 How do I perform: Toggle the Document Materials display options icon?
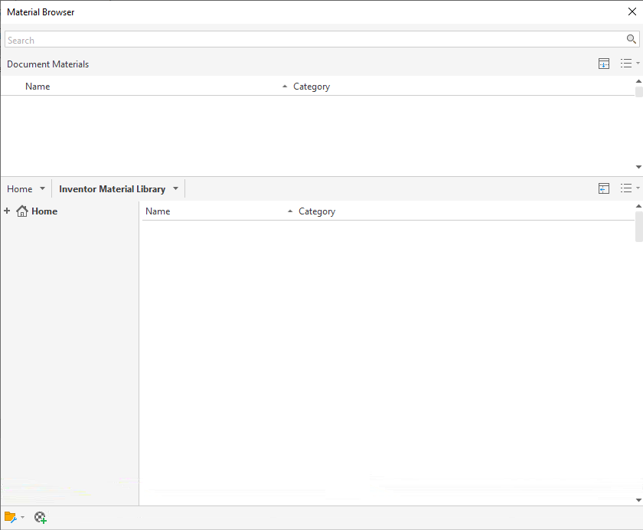[x=604, y=64]
